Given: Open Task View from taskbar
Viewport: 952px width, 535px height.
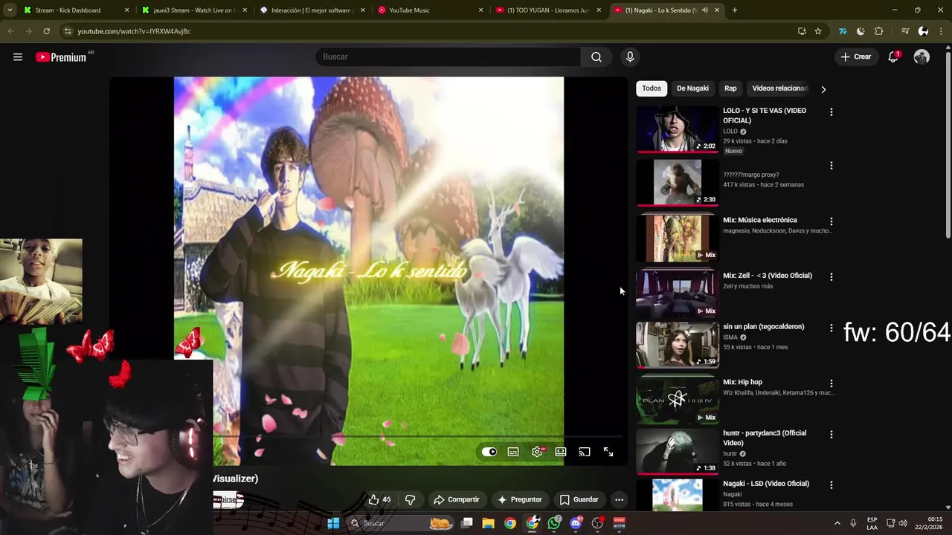Looking at the screenshot, I should coord(466,523).
